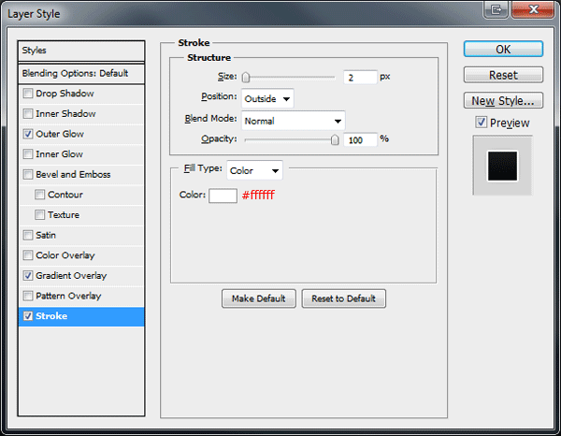Click the Make Default button
Screen dimensions: 561x436
pos(259,298)
